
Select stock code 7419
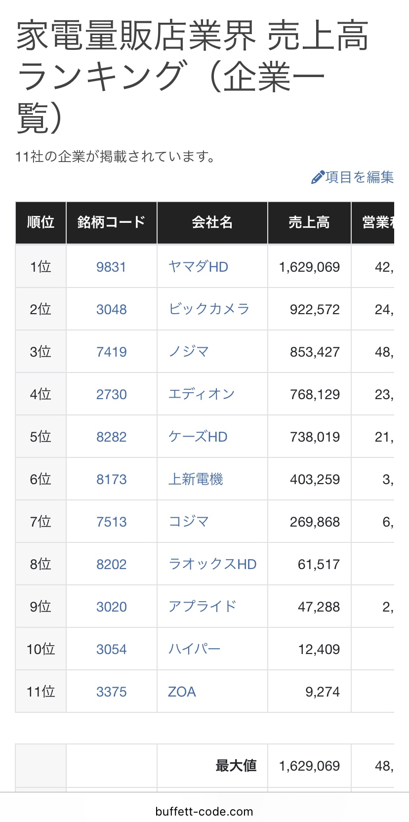111,352
